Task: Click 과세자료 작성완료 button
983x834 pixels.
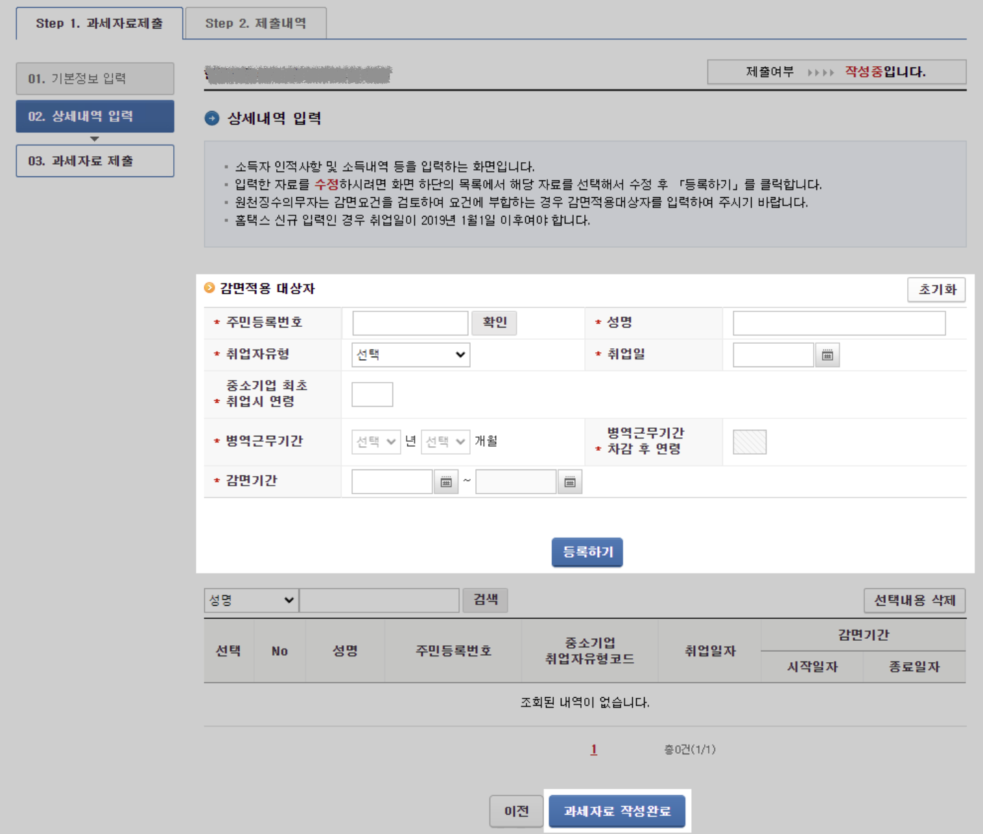Action: 617,811
